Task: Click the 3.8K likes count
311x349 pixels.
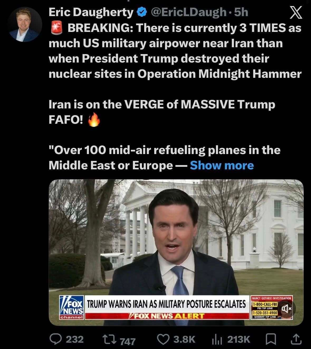Action: click(x=184, y=340)
